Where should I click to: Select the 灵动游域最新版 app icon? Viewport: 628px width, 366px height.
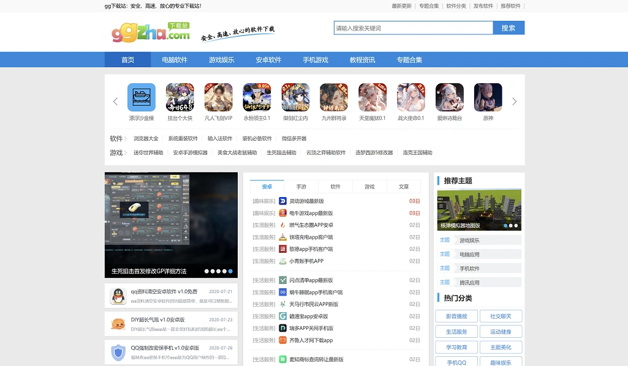click(282, 201)
